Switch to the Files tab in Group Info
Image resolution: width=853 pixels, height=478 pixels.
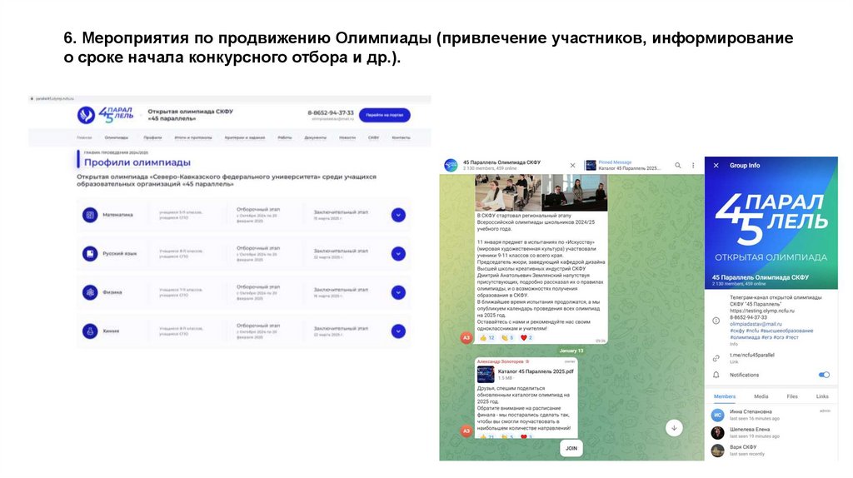coord(792,396)
